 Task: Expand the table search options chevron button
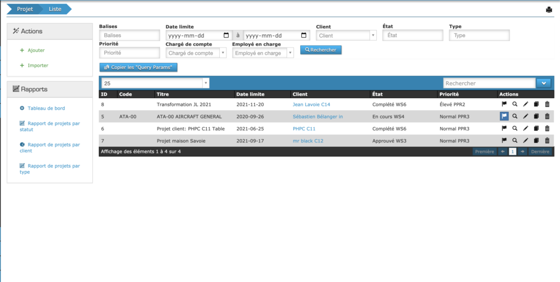[x=543, y=83]
